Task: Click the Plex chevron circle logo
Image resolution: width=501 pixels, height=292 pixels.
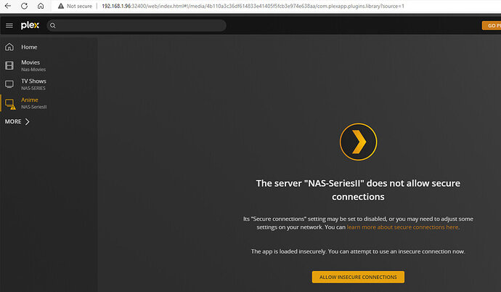Action: tap(358, 142)
